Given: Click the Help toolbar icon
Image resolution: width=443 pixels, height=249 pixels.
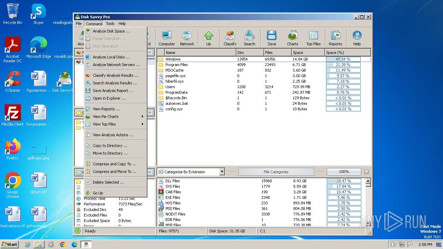Looking at the screenshot, I should tap(357, 38).
